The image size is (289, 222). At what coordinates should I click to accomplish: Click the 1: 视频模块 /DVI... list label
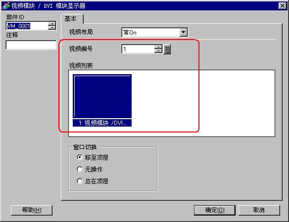pos(102,123)
